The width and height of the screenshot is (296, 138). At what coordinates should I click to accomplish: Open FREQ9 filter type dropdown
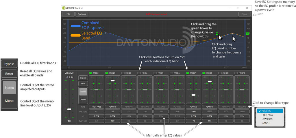(226, 107)
